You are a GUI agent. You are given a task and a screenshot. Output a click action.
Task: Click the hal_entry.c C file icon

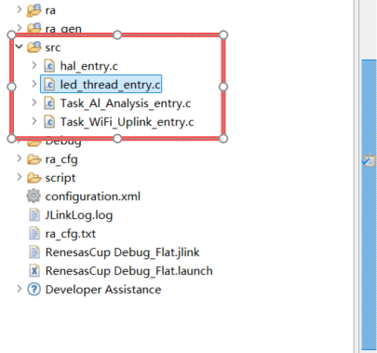click(49, 66)
